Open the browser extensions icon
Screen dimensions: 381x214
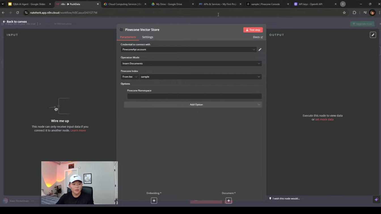click(354, 13)
